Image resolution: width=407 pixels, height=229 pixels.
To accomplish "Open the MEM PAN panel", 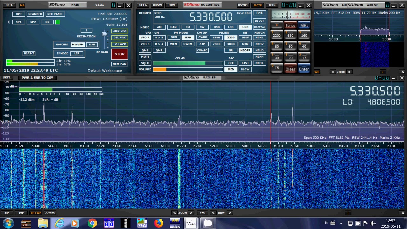I will pyautogui.click(x=120, y=64).
